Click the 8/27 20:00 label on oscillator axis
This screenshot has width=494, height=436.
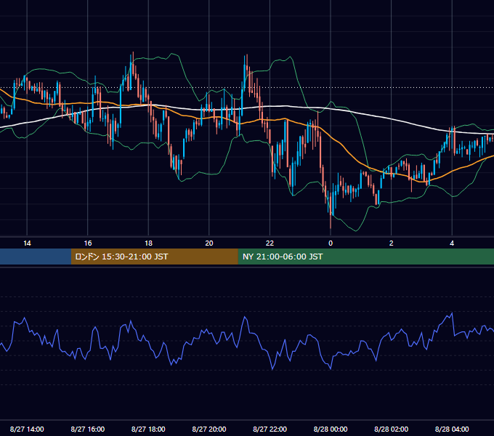[x=209, y=429]
